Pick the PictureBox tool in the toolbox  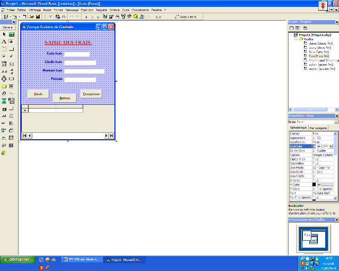(x=11, y=34)
